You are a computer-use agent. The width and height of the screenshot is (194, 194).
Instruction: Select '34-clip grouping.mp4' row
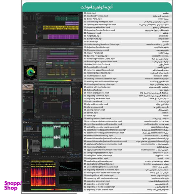point(127,107)
